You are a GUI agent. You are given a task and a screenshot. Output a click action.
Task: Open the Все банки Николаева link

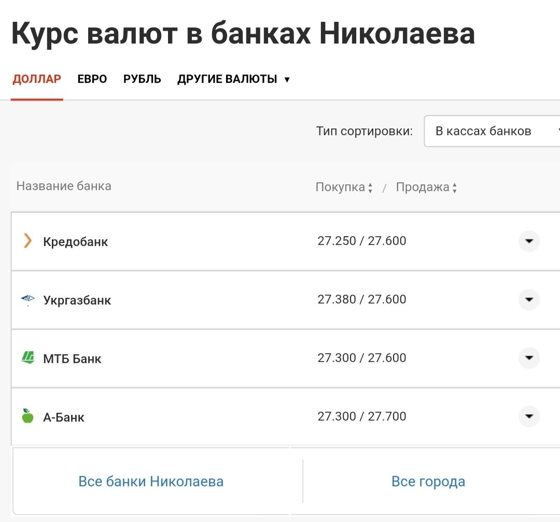[151, 481]
